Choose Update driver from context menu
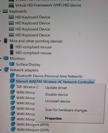Viewport: 108px width, 133px height. (x=56, y=88)
